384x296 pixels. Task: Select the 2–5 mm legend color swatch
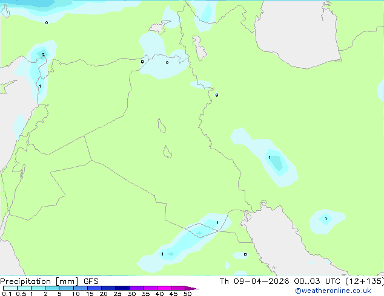[52, 288]
